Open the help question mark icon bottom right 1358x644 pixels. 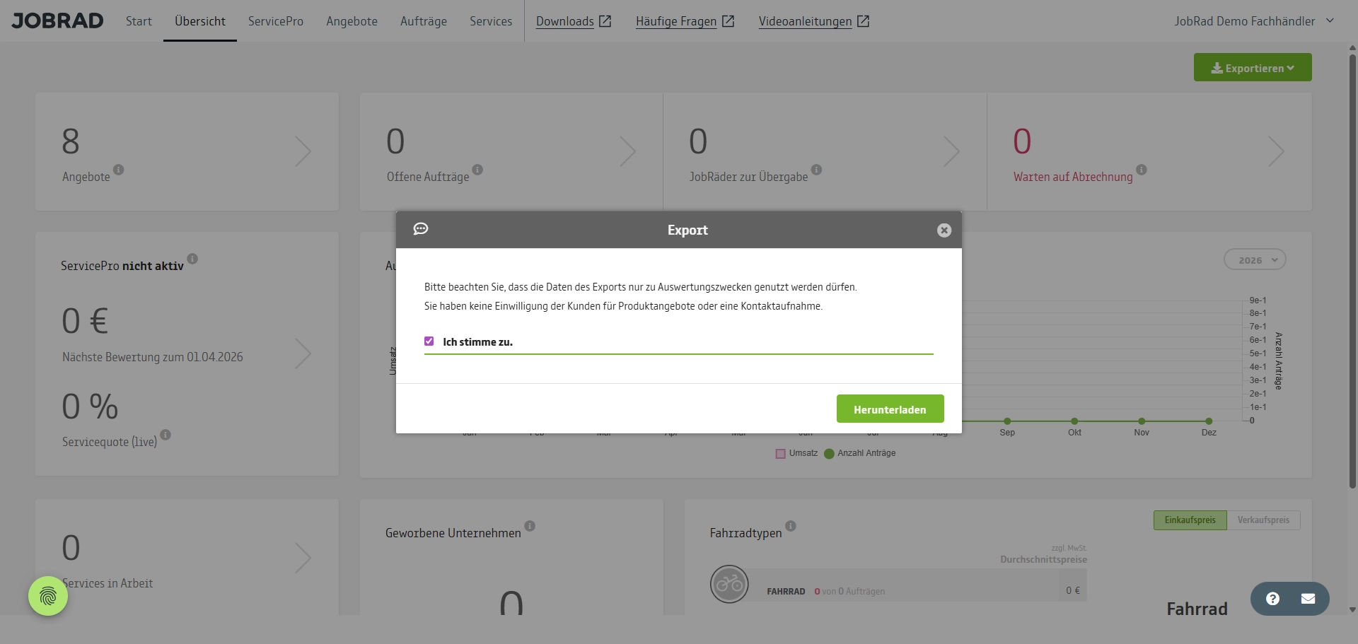(x=1273, y=598)
